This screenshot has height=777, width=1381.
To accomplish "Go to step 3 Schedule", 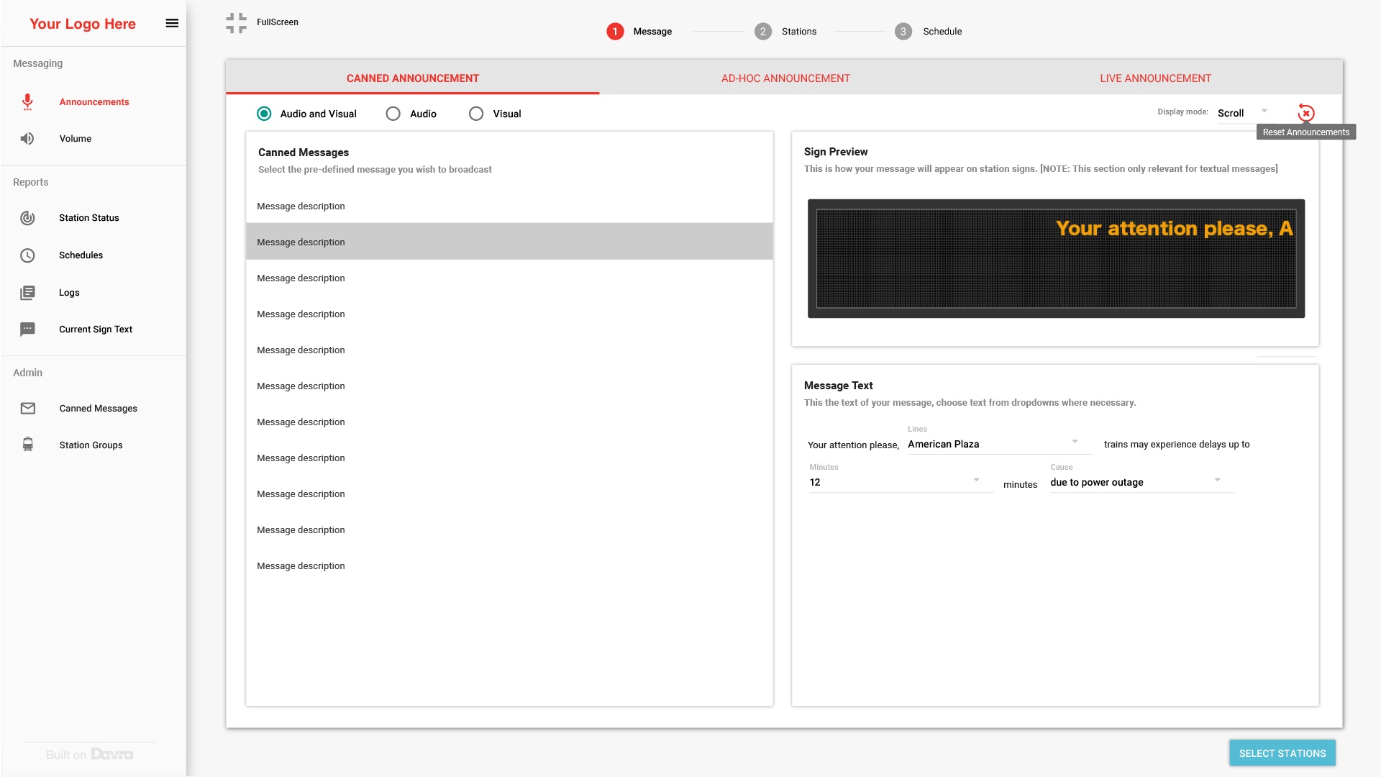I will click(928, 32).
